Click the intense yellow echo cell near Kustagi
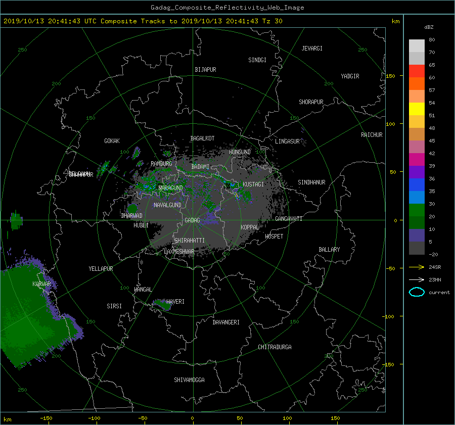Image resolution: width=455 pixels, height=425 pixels. coord(238,196)
